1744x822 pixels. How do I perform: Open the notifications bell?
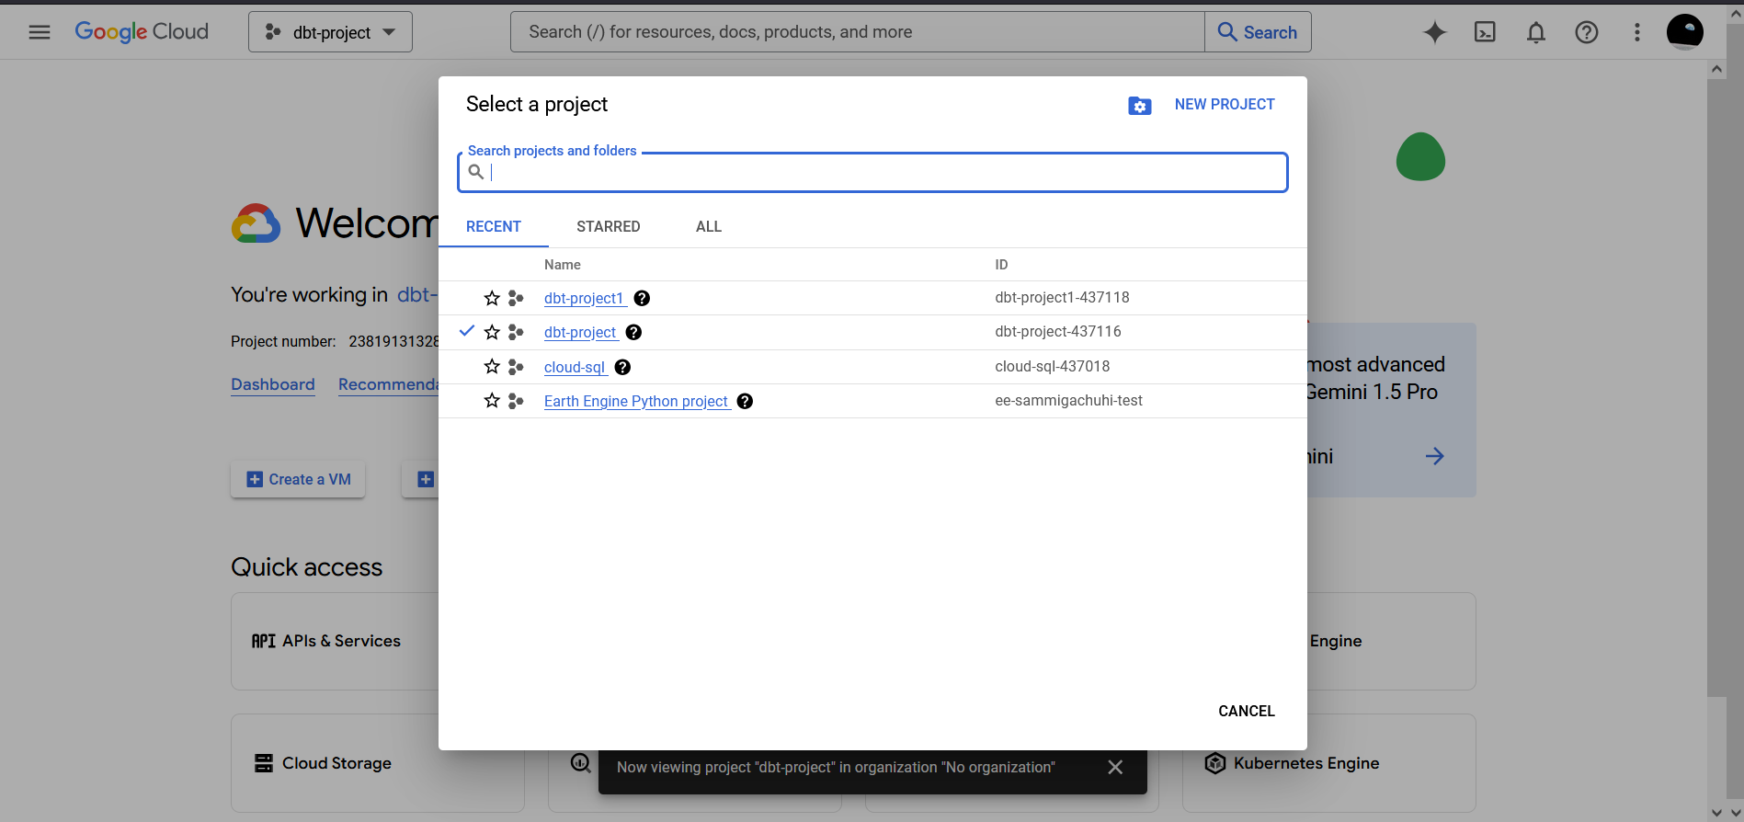click(x=1536, y=32)
